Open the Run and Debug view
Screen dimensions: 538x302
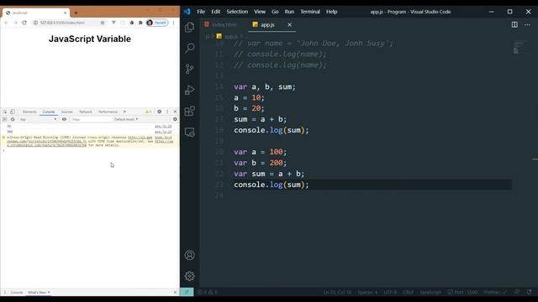point(189,90)
